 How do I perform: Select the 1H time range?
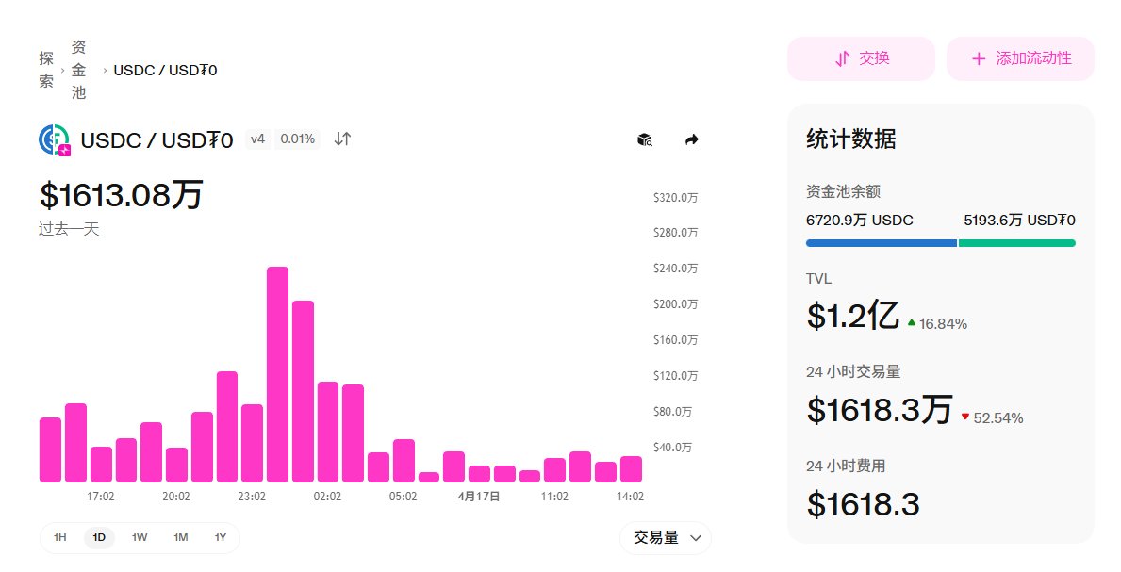pos(60,537)
